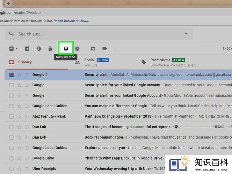The image size is (232, 174).
Task: Select You can make a difference email checkbox
Action: tap(11, 106)
